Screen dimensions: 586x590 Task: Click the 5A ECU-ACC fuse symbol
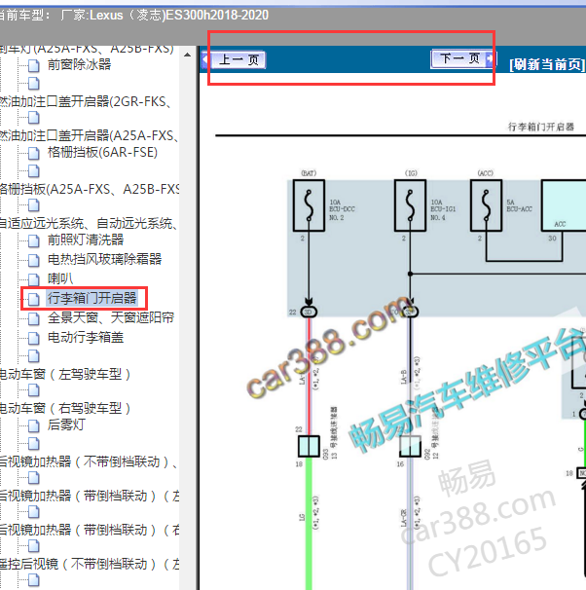(x=487, y=205)
